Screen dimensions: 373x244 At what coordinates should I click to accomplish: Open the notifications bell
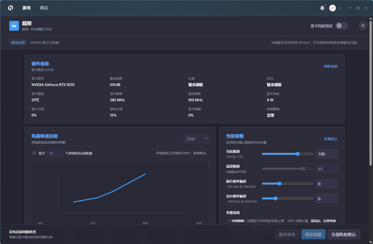(x=322, y=8)
